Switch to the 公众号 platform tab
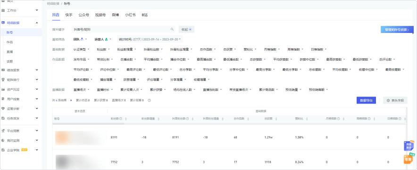The width and height of the screenshot is (417, 170). [84, 15]
